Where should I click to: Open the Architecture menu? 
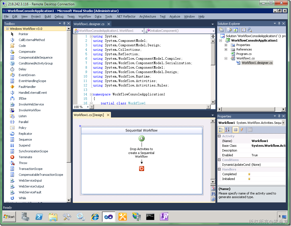click(x=148, y=16)
